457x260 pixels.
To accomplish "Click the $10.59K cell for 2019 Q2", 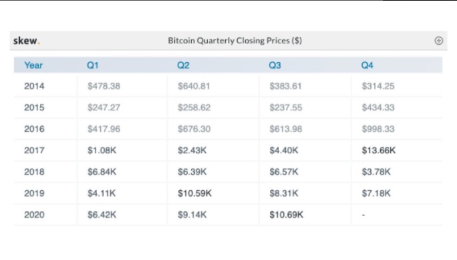I will tap(194, 193).
